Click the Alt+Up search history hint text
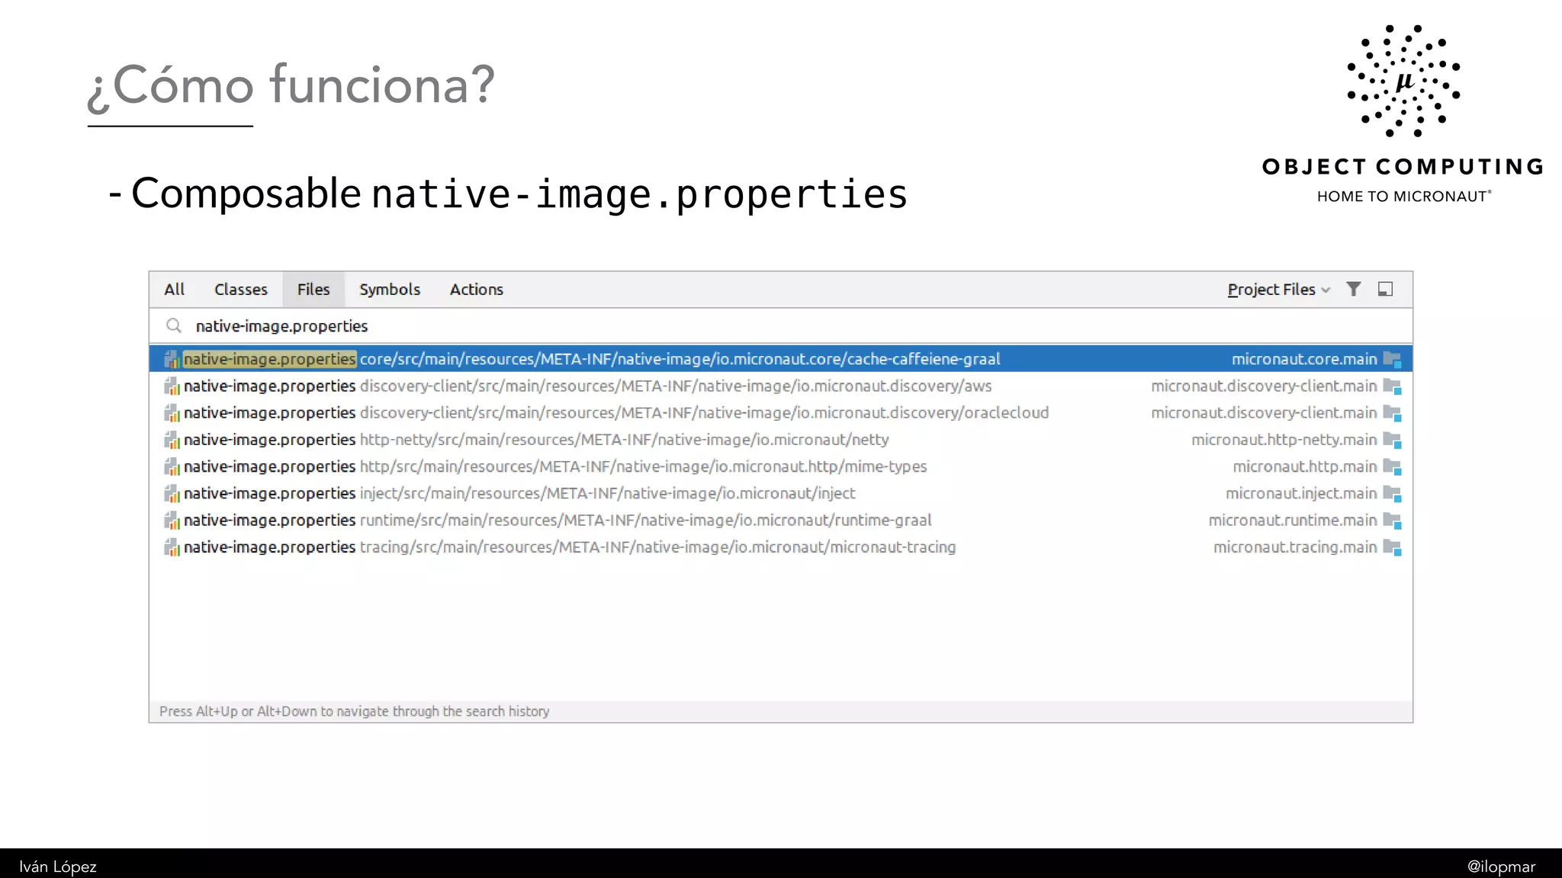Image resolution: width=1562 pixels, height=878 pixels. [x=354, y=711]
